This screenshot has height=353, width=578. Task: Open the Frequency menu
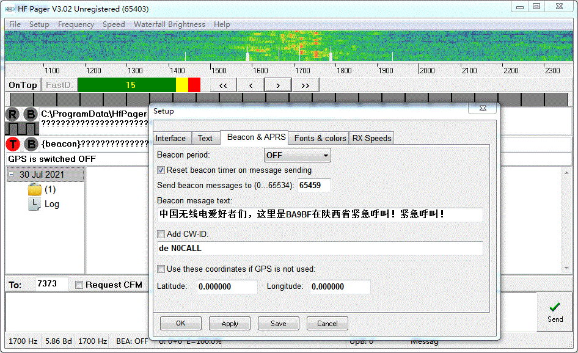pyautogui.click(x=76, y=24)
